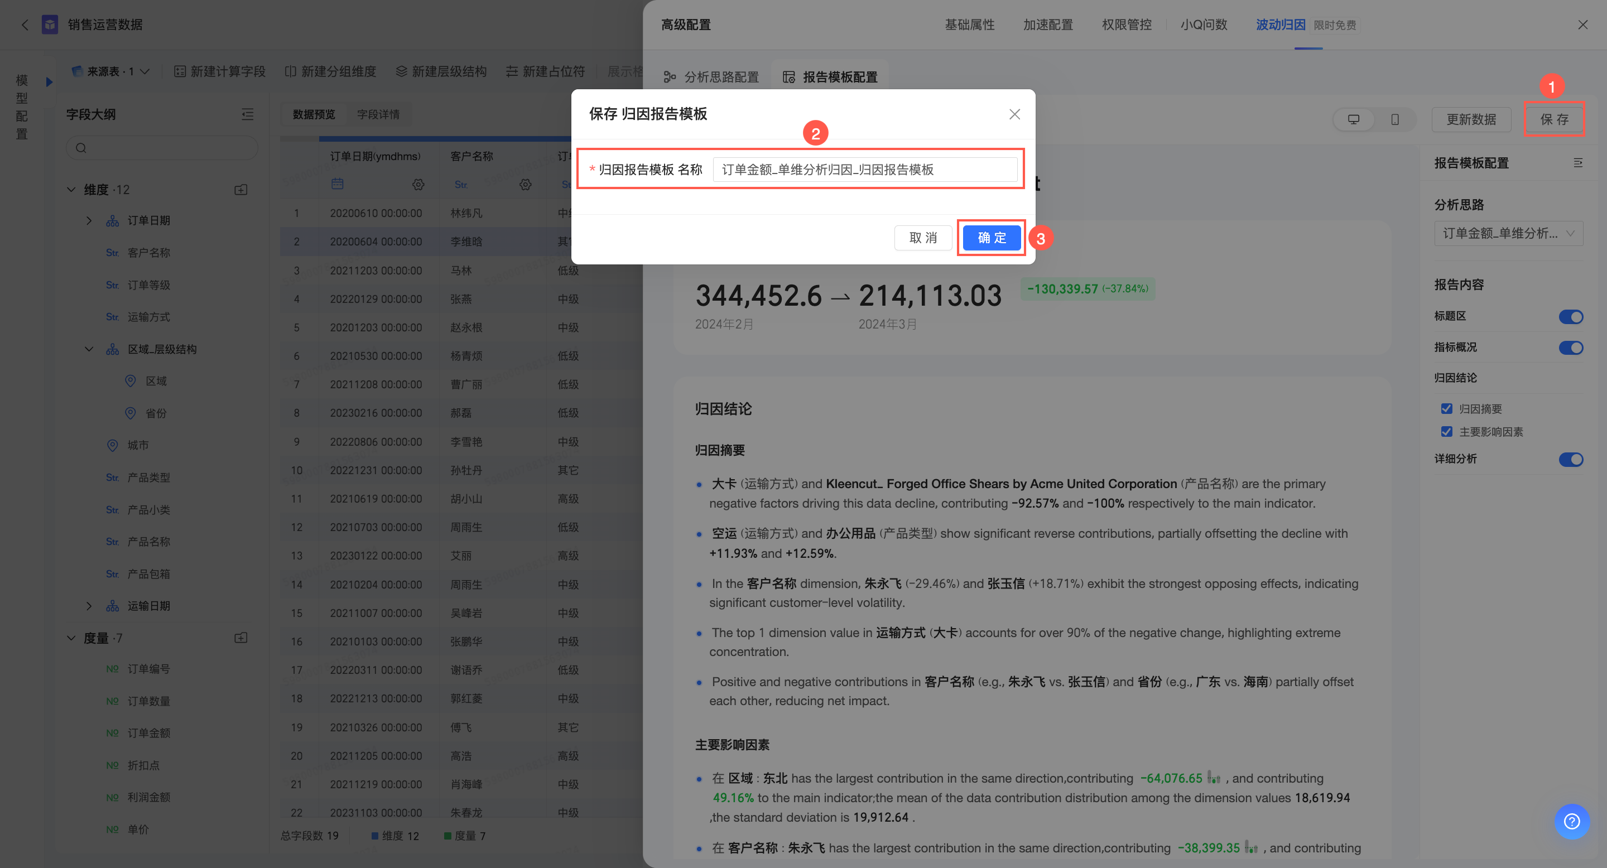Click the collapse icon next to 字段大纲
Screen dimensions: 1607x868
point(248,114)
